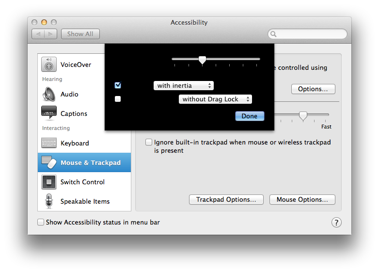The width and height of the screenshot is (379, 273).
Task: Select Keyboard label in the sidebar
Action: 75,143
